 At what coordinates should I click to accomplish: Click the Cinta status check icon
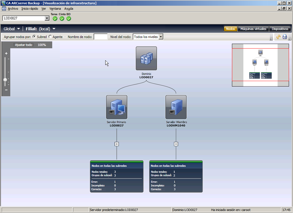pyautogui.click(x=62, y=19)
